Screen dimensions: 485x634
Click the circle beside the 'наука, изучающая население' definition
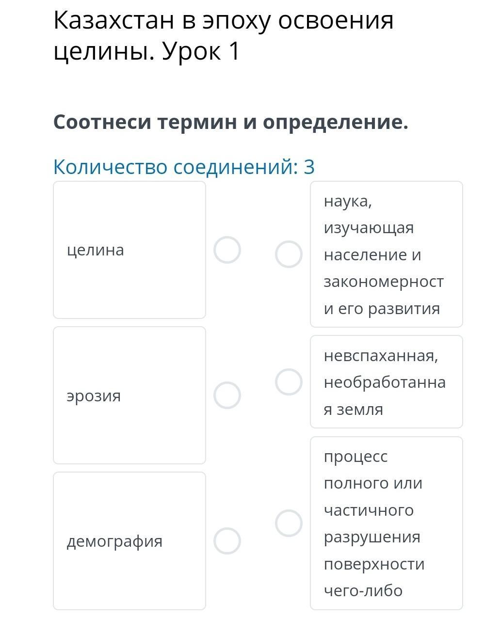[289, 254]
